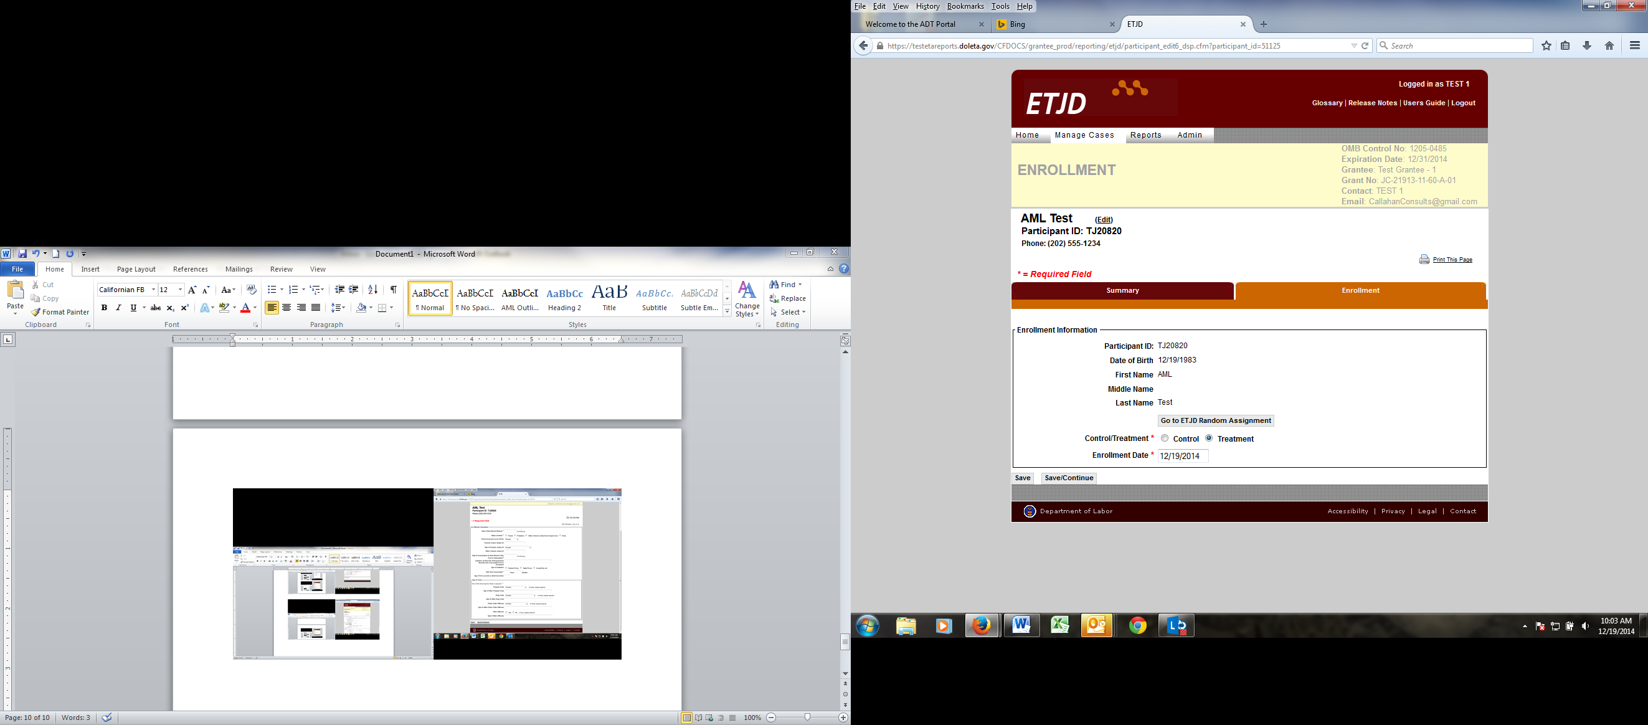Open the Page Layout ribbon tab
The height and width of the screenshot is (725, 1648).
pyautogui.click(x=136, y=270)
